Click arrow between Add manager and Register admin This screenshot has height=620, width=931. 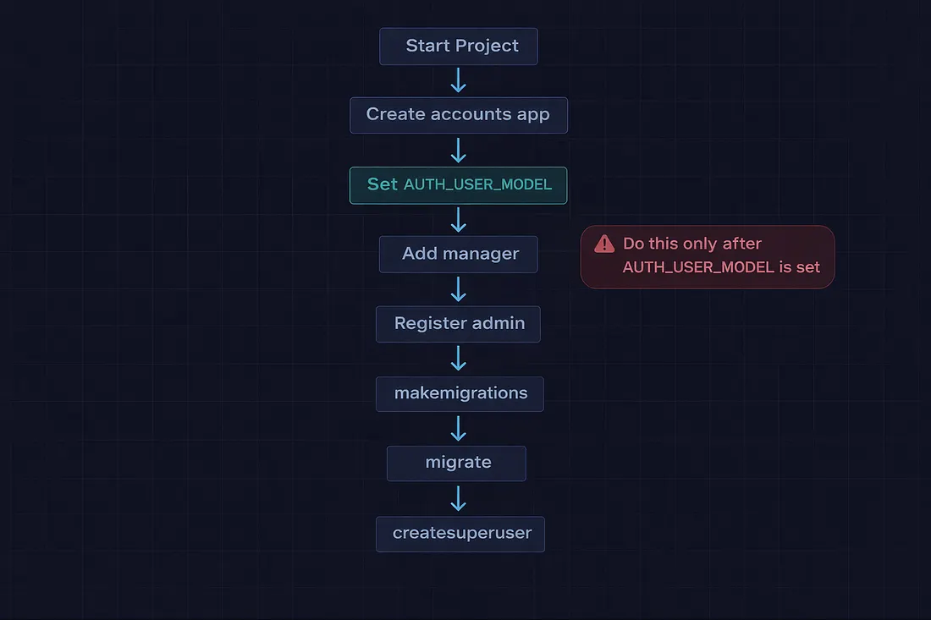coord(458,289)
